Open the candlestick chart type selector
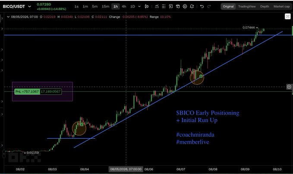The height and width of the screenshot is (174, 293). tap(147, 6)
